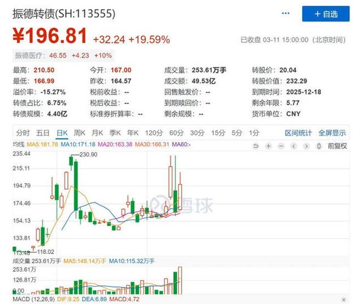
Task: Click the 成交量 253.61万手 volume panel label
Action: 37,261
